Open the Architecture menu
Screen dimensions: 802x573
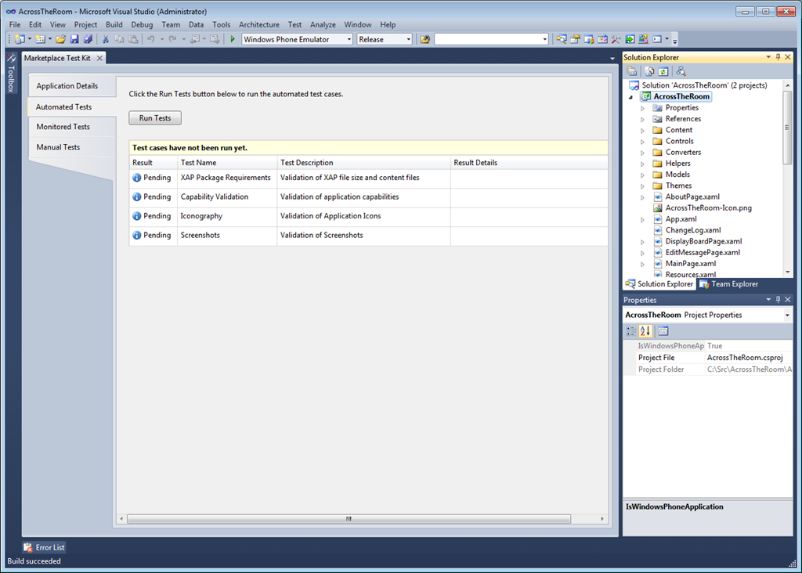(x=258, y=24)
